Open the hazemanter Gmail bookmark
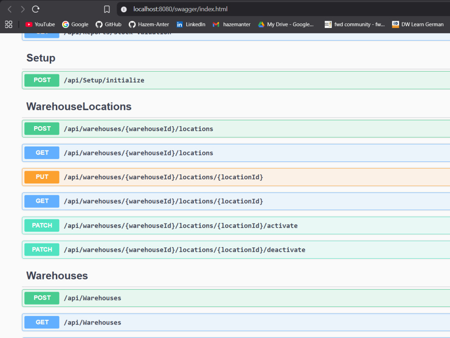Image resolution: width=450 pixels, height=338 pixels. tap(232, 24)
